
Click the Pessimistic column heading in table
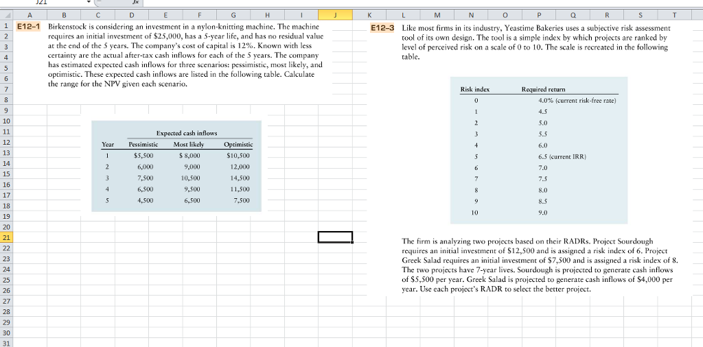(143, 145)
